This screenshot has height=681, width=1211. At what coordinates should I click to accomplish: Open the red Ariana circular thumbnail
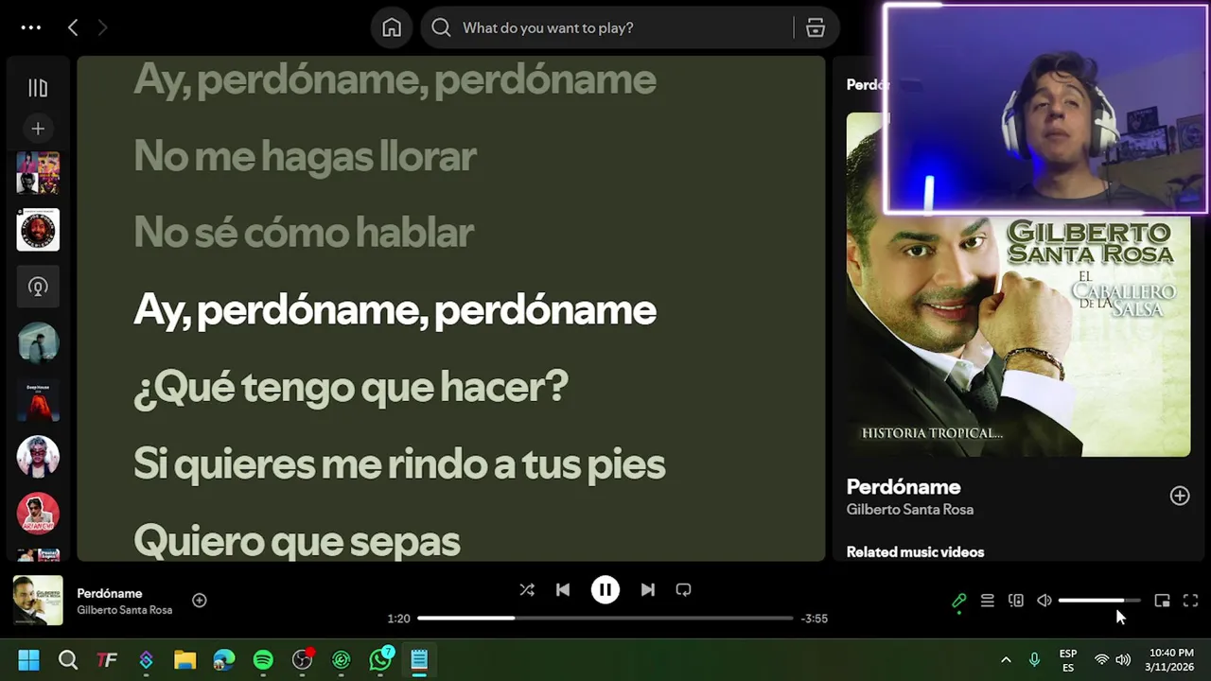pos(38,514)
